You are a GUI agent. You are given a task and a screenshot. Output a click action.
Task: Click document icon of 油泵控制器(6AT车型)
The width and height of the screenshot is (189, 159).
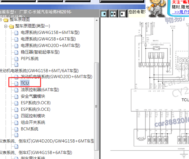pyautogui.click(x=16, y=90)
